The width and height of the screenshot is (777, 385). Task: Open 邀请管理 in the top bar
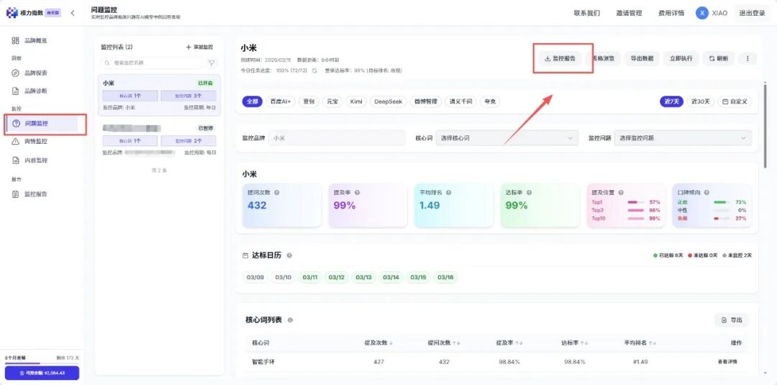pos(629,14)
